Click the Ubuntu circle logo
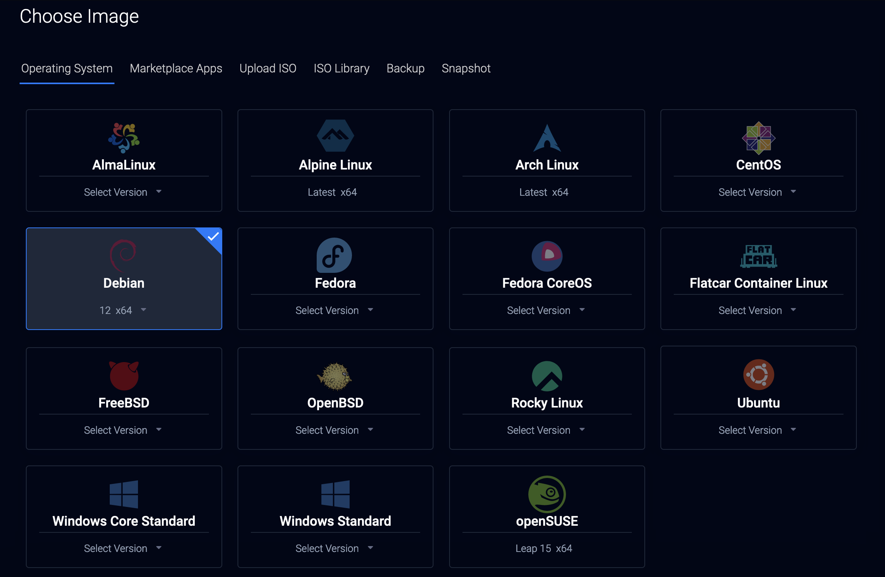The width and height of the screenshot is (885, 577). (758, 375)
